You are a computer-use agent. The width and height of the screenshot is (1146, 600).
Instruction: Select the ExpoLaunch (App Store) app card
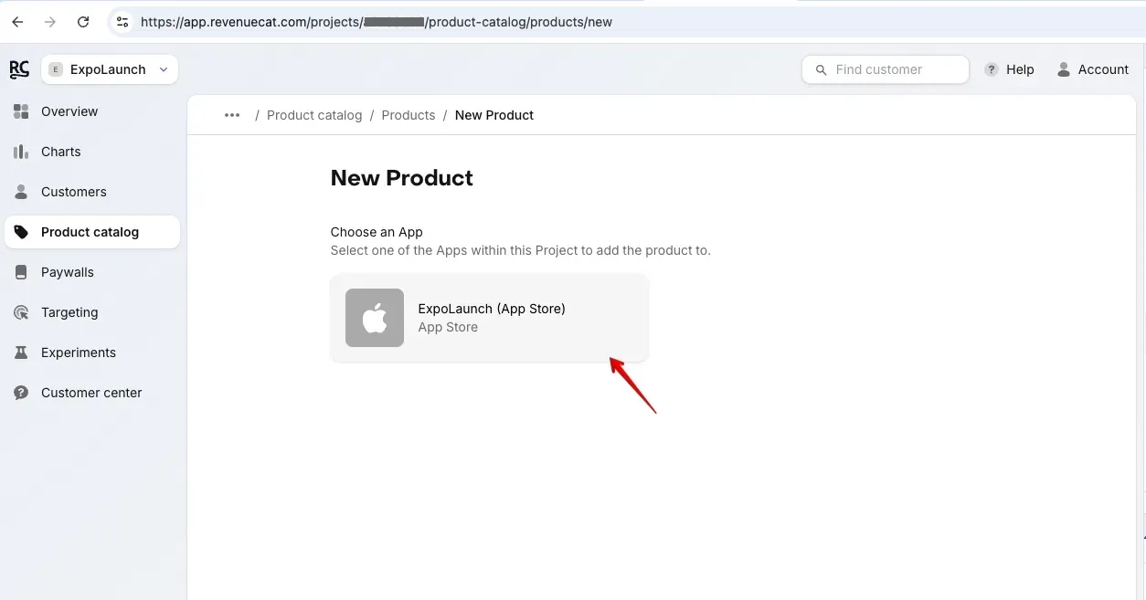click(489, 318)
